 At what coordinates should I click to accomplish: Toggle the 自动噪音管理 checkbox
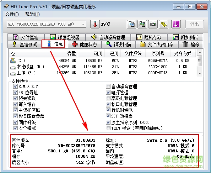[x=108, y=86]
